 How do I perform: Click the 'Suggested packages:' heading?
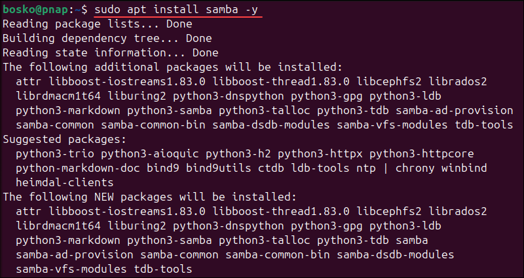pos(61,139)
